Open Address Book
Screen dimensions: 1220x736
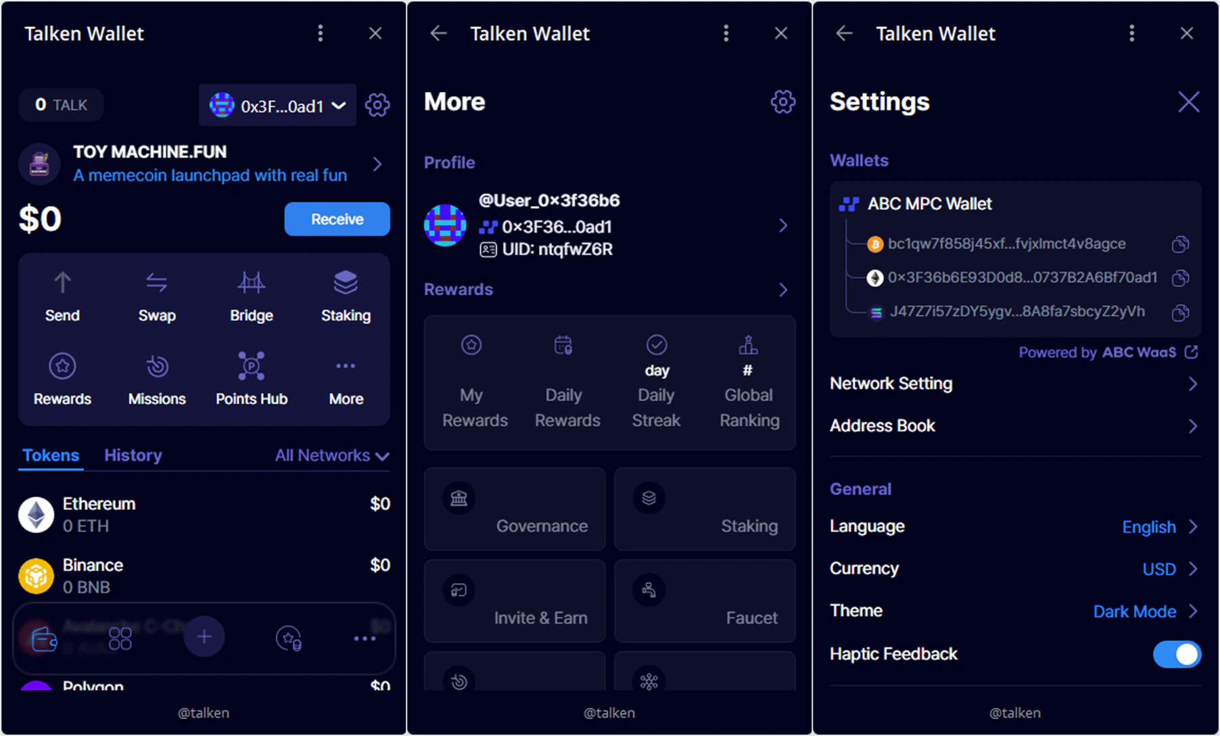tap(1015, 425)
